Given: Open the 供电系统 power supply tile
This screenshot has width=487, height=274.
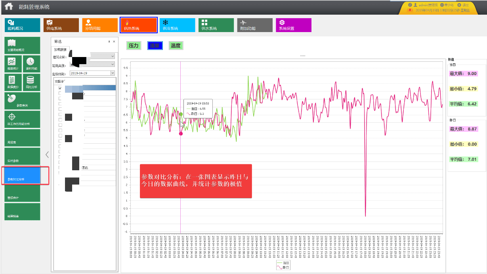Looking at the screenshot, I should pyautogui.click(x=61, y=25).
